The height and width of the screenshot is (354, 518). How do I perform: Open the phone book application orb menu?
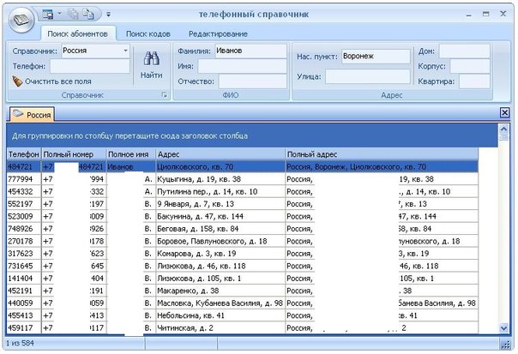[x=21, y=20]
